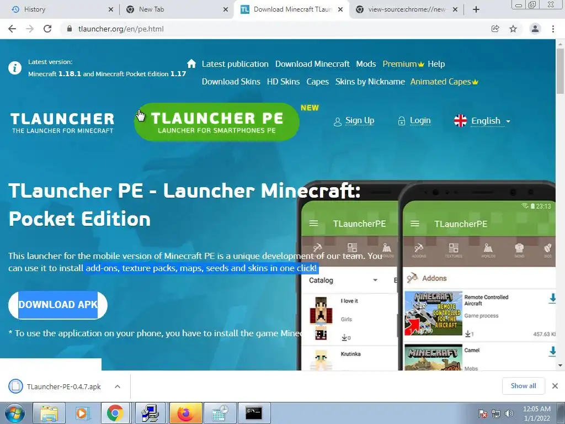
Task: Click the Login link
Action: click(x=420, y=120)
